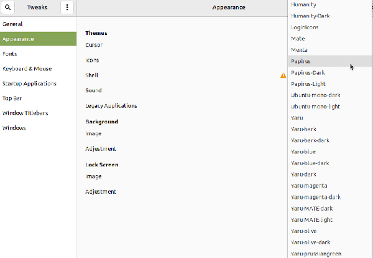
Task: Select Yaru-olive theme option
Action: [x=329, y=231]
